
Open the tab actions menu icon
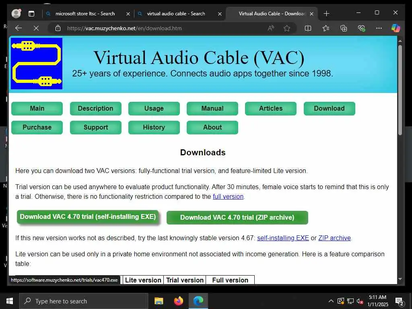tap(31, 14)
